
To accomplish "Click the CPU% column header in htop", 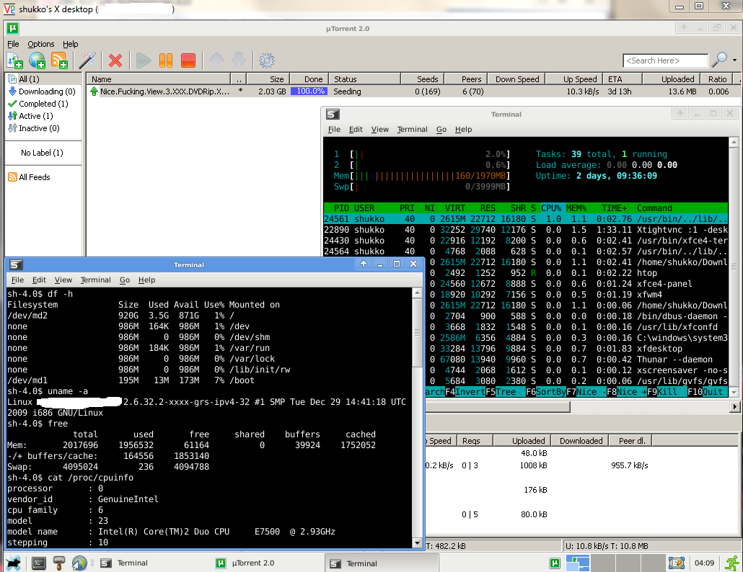I will click(552, 208).
